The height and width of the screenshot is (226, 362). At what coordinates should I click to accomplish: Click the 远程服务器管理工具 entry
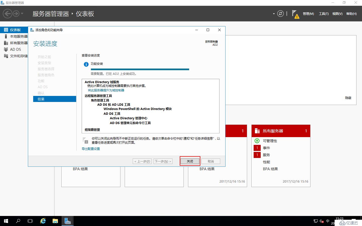point(98,96)
